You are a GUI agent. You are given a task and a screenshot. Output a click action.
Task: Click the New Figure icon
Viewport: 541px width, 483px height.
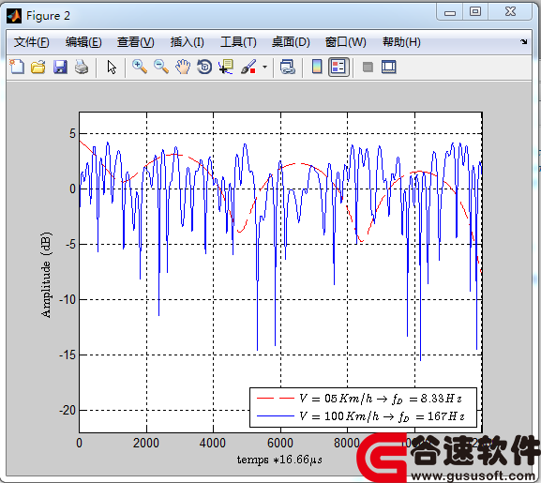17,67
